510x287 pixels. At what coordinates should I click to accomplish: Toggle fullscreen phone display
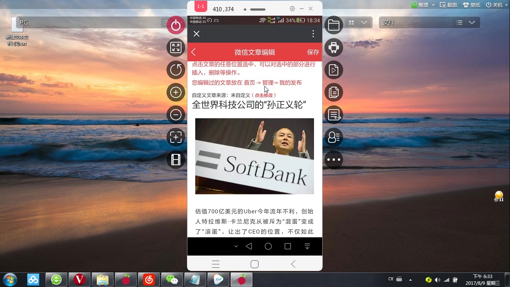tap(176, 47)
